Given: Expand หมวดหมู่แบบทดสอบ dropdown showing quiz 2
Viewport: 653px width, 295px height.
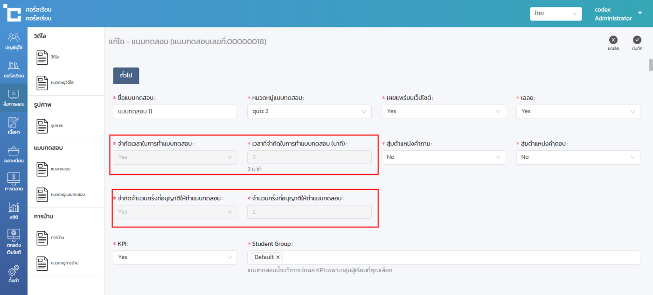Looking at the screenshot, I should pyautogui.click(x=309, y=111).
